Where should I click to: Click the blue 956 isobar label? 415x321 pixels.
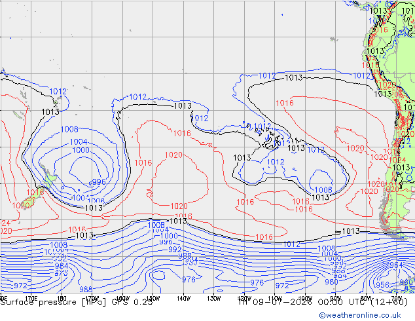tap(382, 285)
